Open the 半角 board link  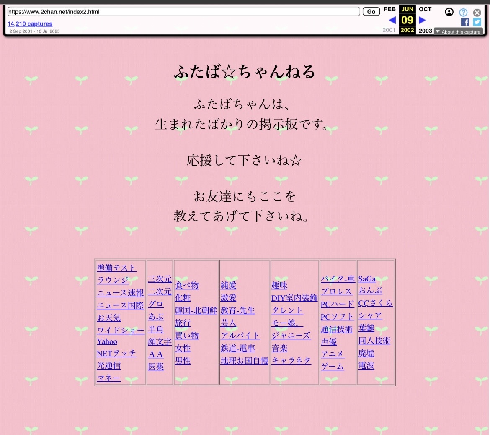156,329
